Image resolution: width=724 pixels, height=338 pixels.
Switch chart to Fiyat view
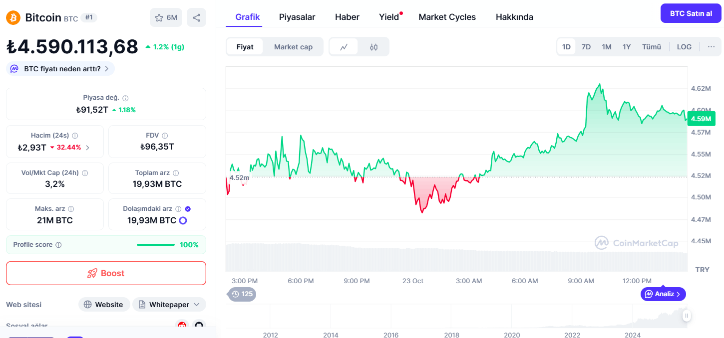pyautogui.click(x=245, y=47)
